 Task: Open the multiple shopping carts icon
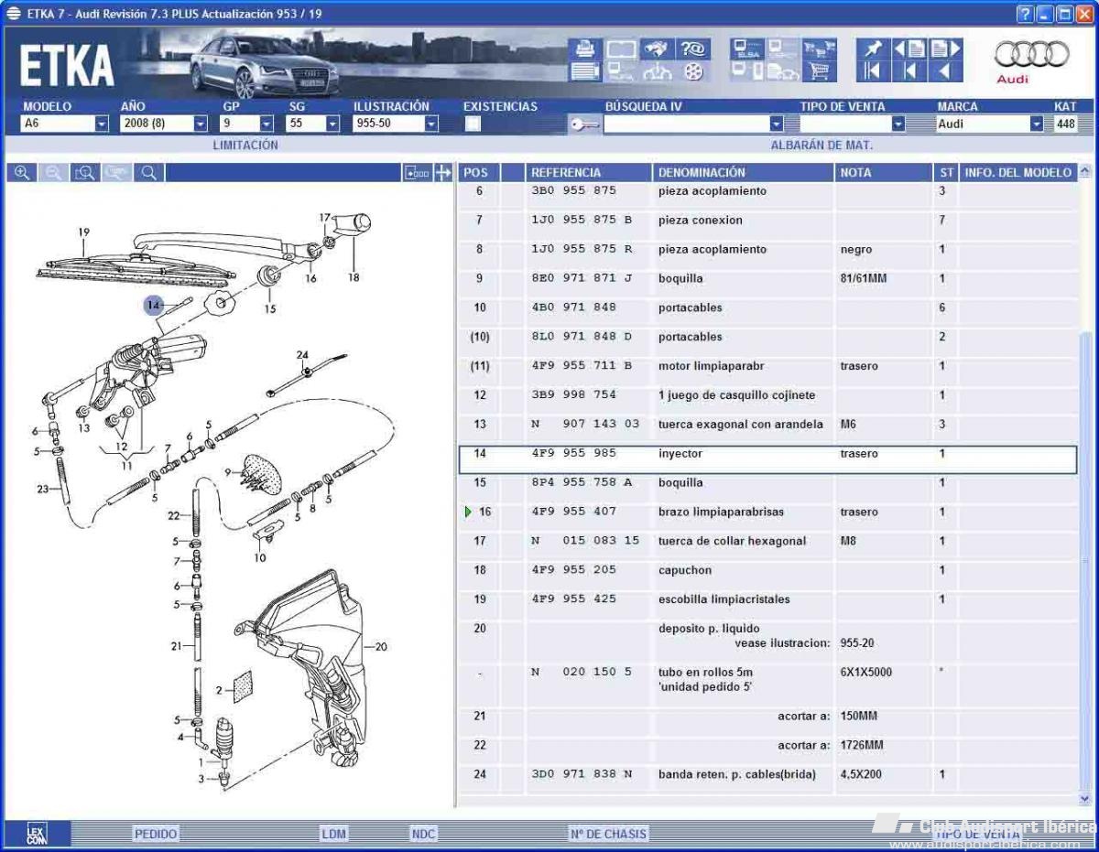click(819, 49)
